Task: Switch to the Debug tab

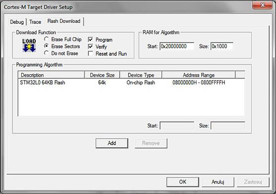Action: click(x=17, y=22)
